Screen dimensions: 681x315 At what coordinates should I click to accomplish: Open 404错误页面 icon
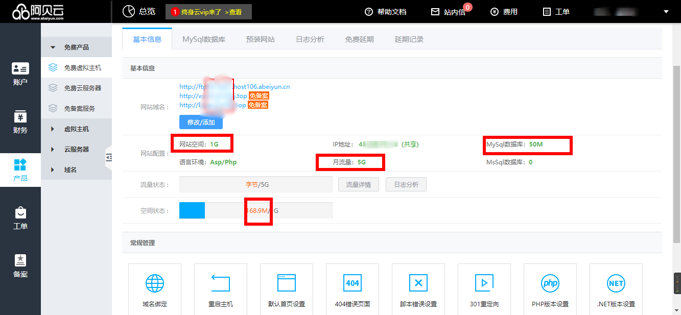click(353, 283)
